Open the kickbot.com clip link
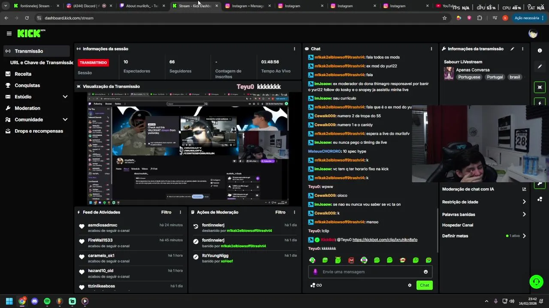This screenshot has height=308, width=549. [385, 240]
